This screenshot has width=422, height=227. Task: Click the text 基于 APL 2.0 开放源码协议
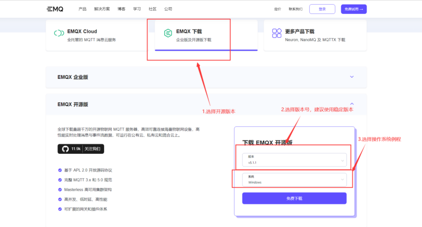88,170
